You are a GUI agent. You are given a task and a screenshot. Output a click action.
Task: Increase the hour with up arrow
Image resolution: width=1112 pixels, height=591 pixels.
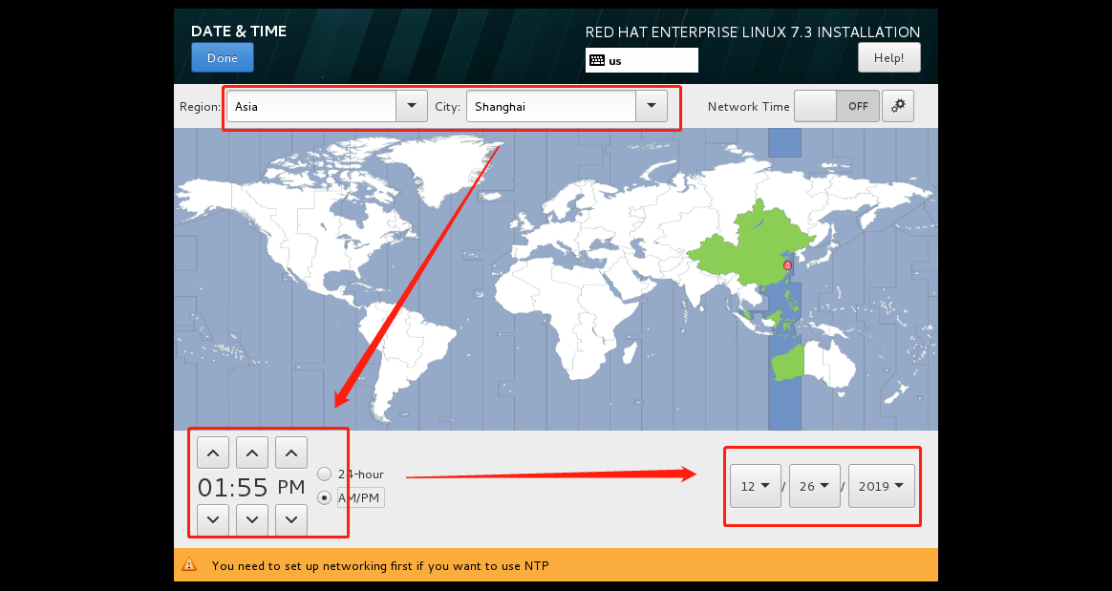click(x=213, y=453)
